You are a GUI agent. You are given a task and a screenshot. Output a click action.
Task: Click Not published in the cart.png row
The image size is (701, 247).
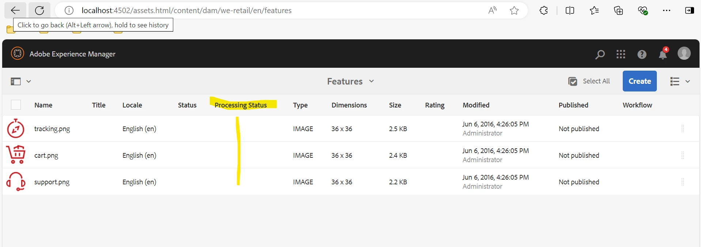point(579,155)
